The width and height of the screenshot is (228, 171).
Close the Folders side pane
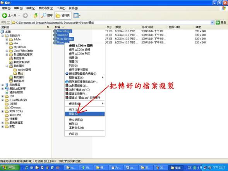click(48, 27)
